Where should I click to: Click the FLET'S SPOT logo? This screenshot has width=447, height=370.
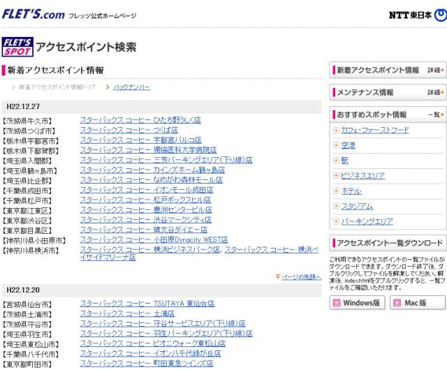[17, 47]
